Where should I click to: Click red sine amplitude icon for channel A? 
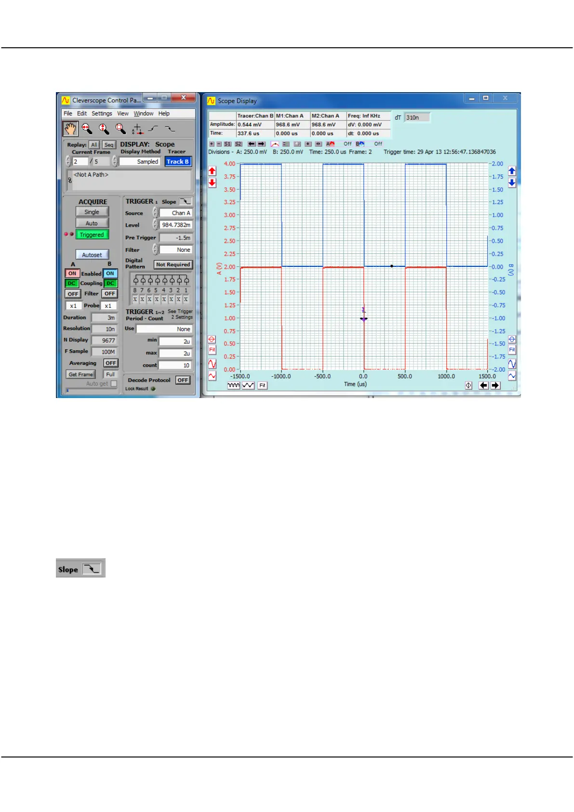point(212,364)
